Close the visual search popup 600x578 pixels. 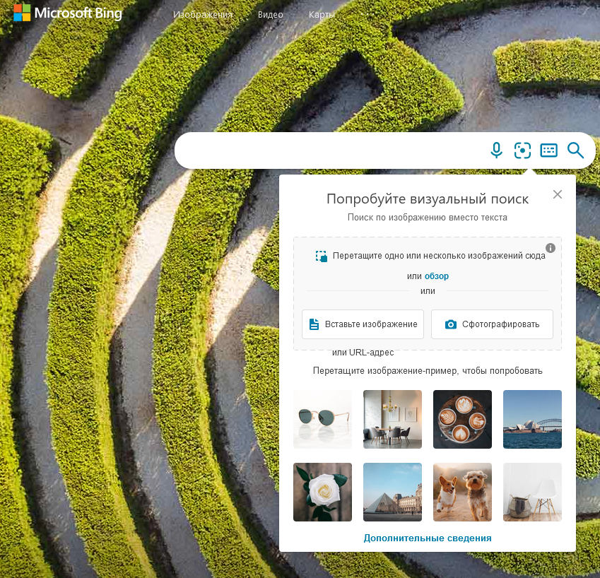click(558, 194)
